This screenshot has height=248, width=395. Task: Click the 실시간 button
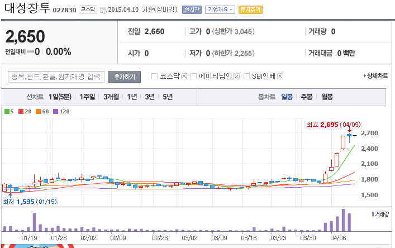[x=192, y=10]
